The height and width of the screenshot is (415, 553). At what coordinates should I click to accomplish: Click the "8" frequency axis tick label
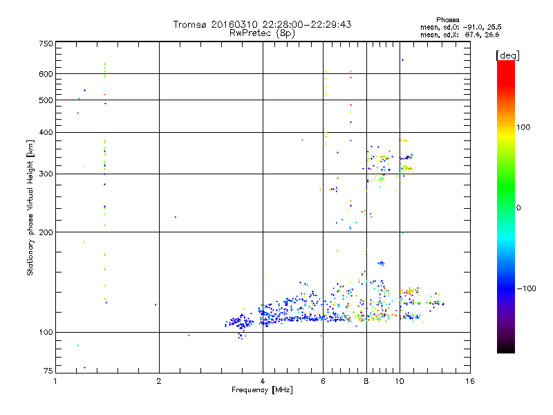click(x=366, y=381)
